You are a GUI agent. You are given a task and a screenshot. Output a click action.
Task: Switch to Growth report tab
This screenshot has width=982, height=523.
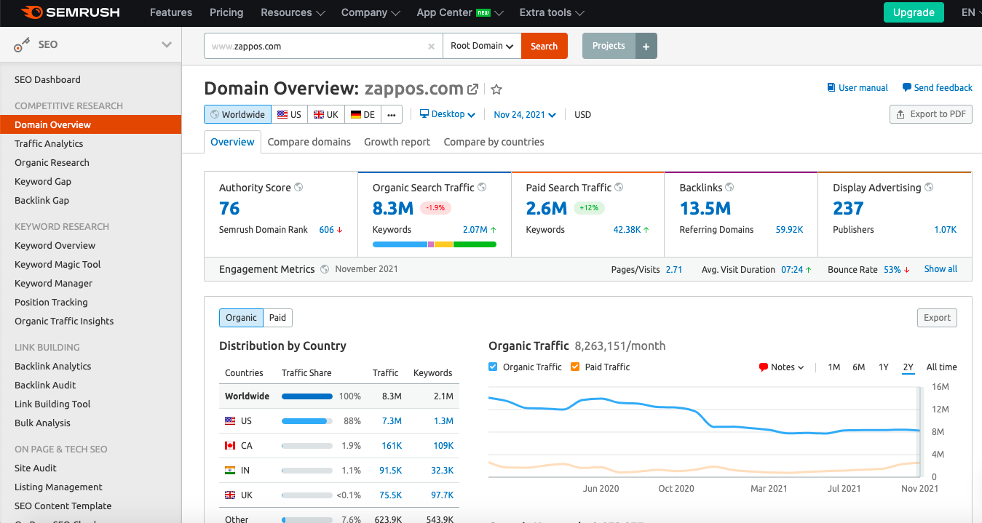tap(397, 142)
